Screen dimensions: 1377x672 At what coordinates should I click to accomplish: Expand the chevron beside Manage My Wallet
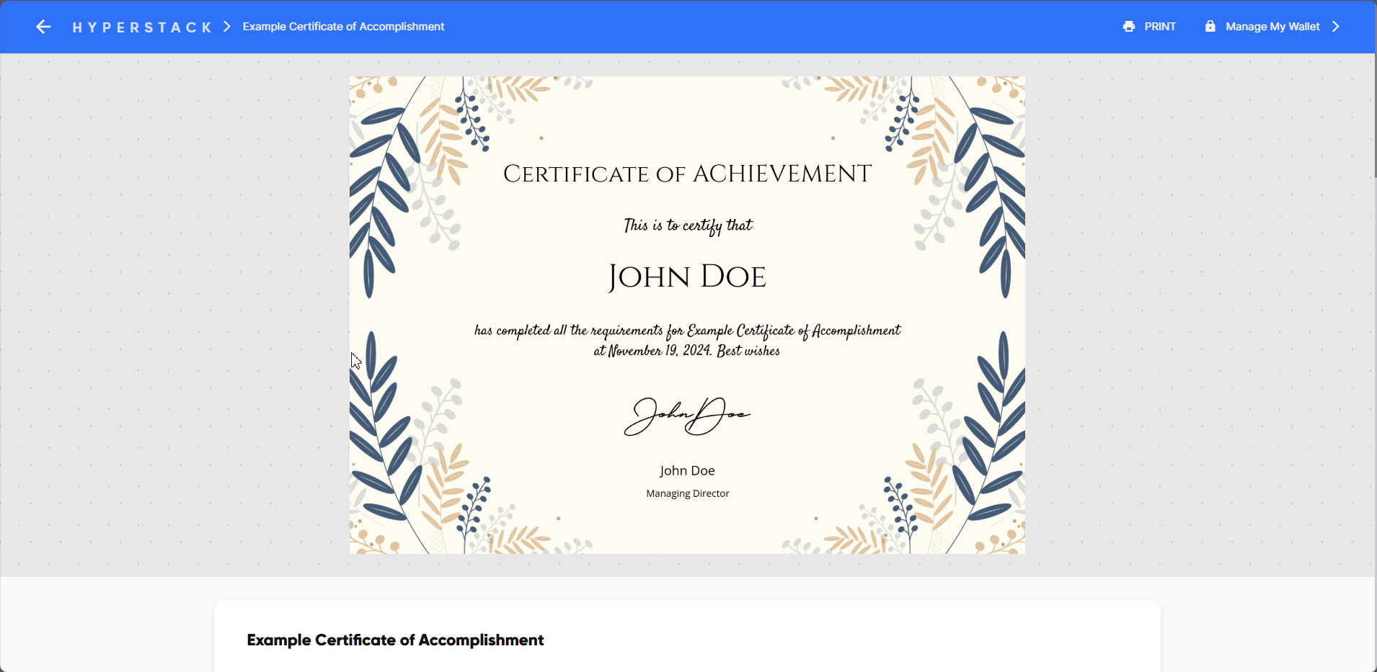click(x=1336, y=27)
